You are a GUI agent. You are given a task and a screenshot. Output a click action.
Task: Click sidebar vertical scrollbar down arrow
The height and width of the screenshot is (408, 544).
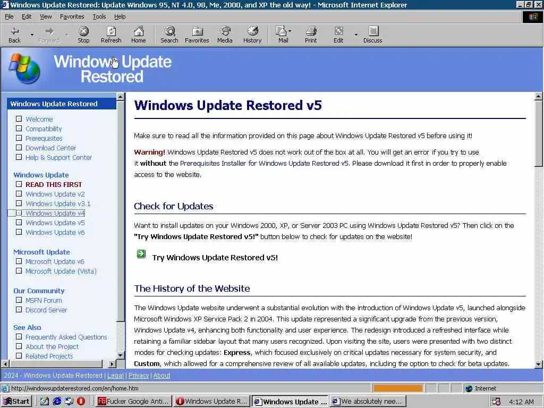tap(121, 355)
